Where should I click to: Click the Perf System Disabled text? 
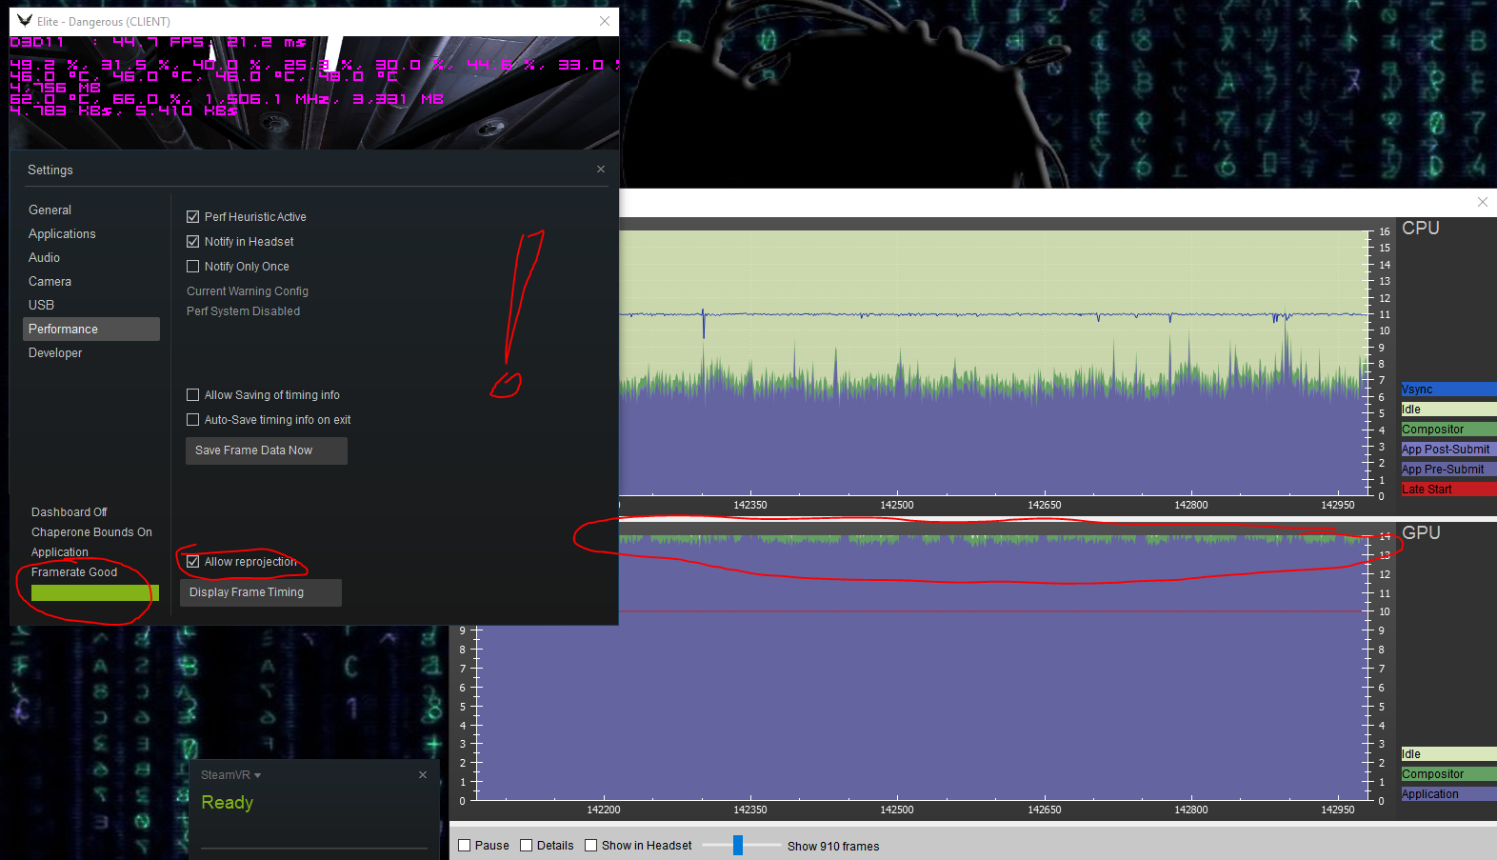pyautogui.click(x=243, y=311)
